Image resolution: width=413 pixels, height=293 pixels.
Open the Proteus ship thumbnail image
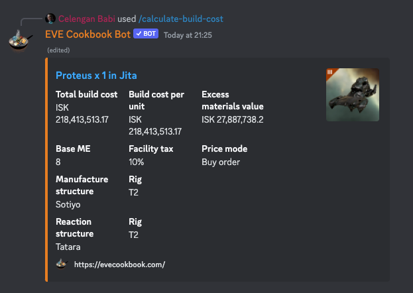click(353, 95)
